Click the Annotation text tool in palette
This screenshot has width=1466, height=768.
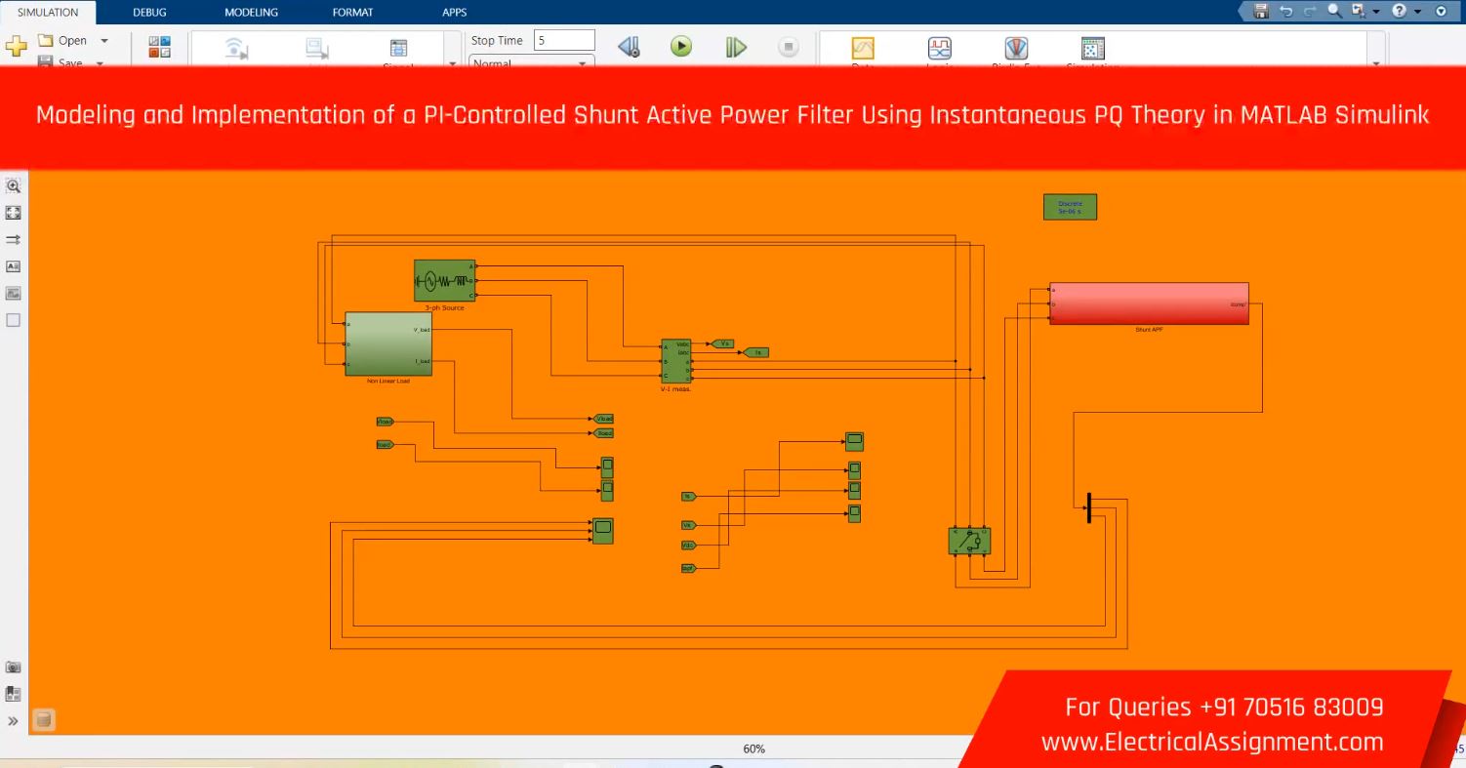click(14, 265)
